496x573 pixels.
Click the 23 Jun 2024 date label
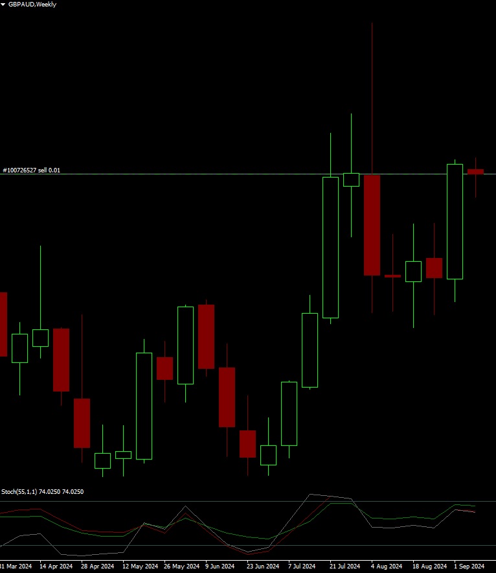(x=263, y=567)
